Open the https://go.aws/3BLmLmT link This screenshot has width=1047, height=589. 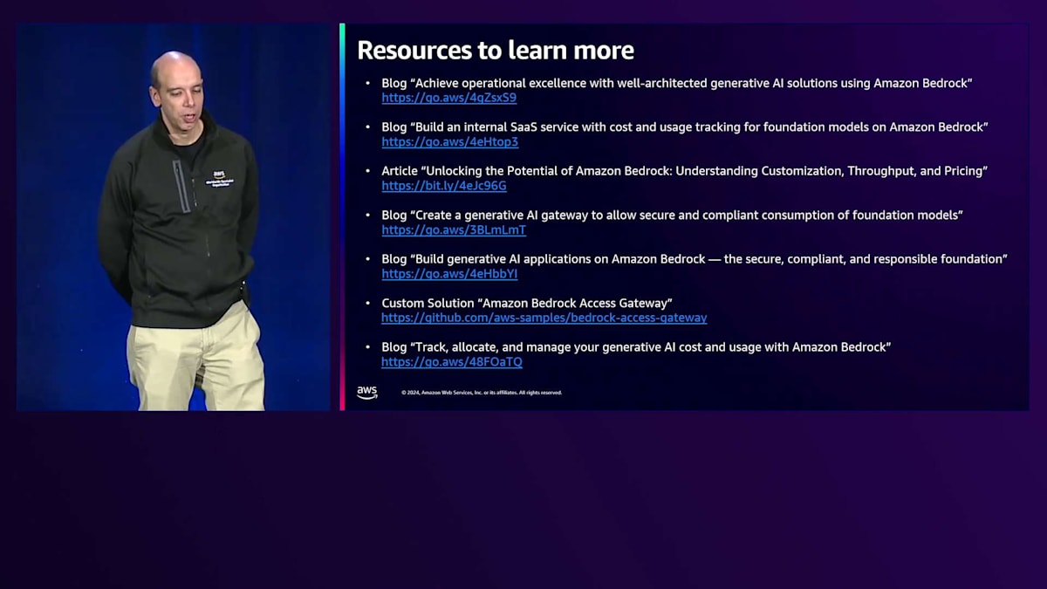point(454,230)
